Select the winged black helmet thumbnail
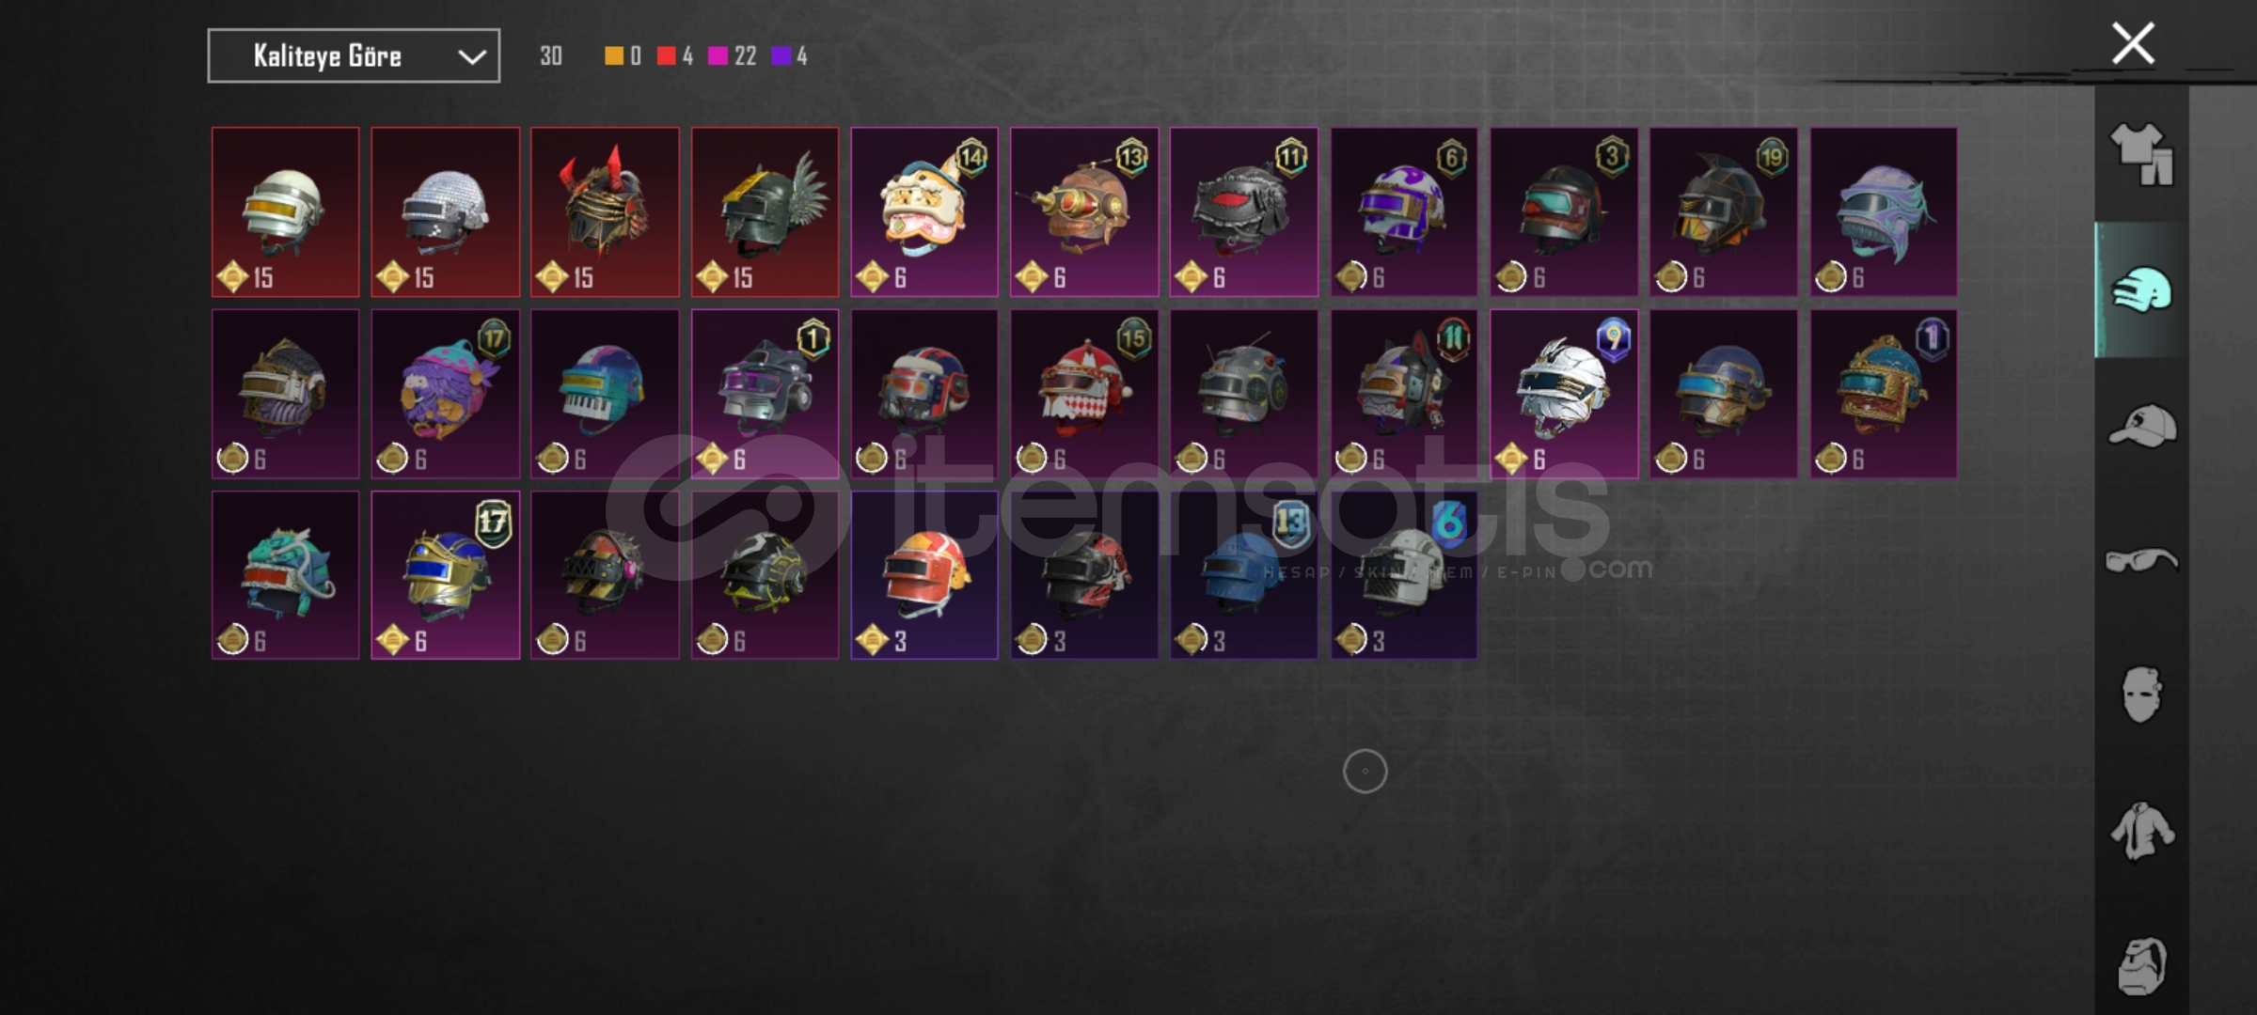 765,212
